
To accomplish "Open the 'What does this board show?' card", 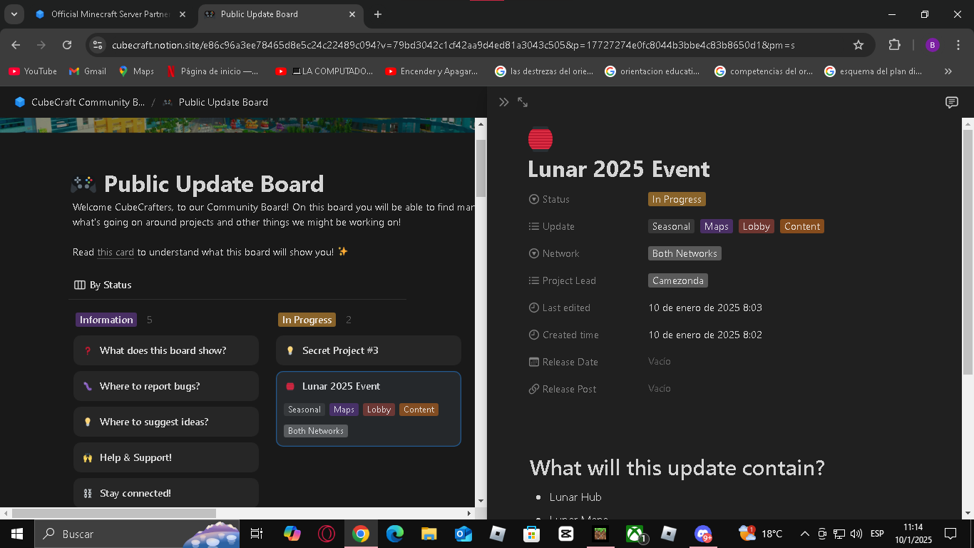I will [166, 350].
